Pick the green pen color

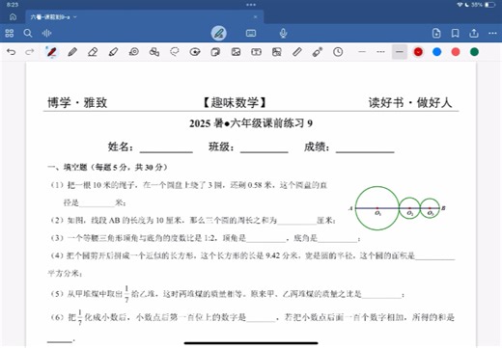point(474,52)
